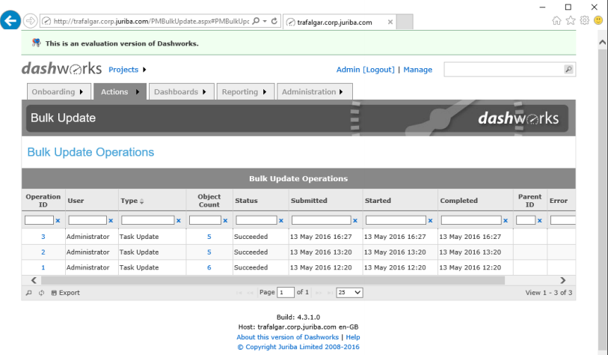Clear the Type filter with X
Viewport: 608px width, 355px height.
click(x=179, y=221)
